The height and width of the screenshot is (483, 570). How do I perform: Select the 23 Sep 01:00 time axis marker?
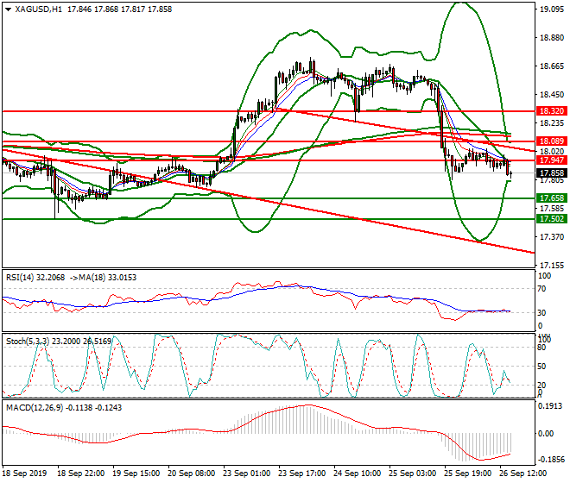tap(247, 474)
